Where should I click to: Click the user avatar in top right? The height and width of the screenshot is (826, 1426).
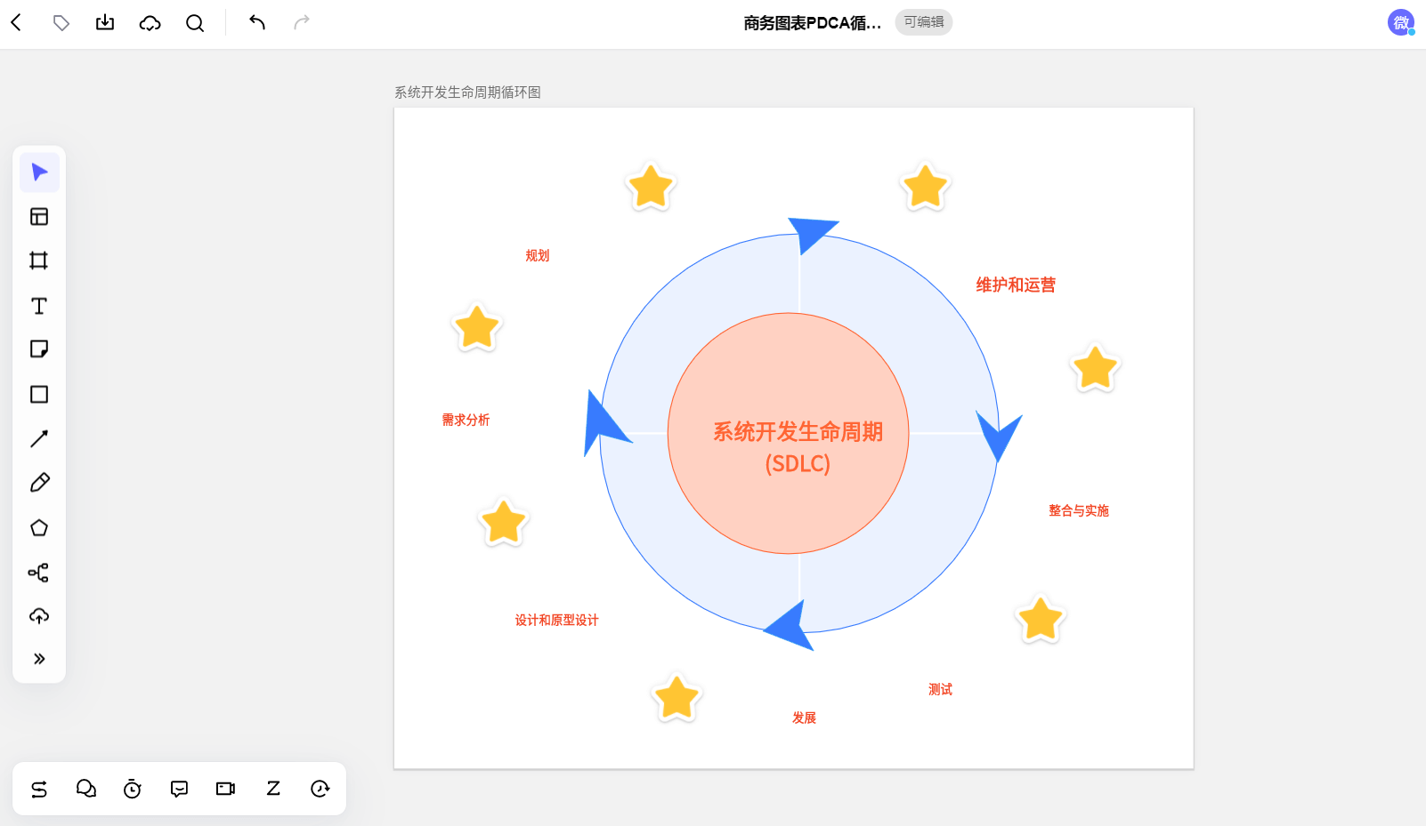point(1401,22)
